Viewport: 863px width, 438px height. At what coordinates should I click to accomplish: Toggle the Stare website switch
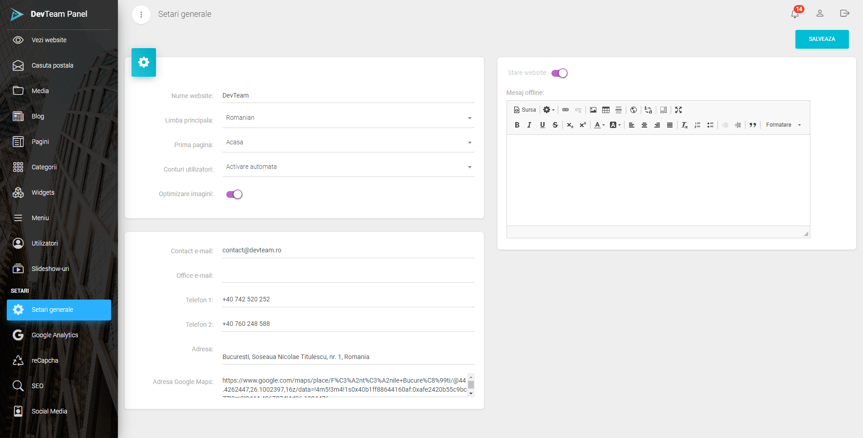559,73
